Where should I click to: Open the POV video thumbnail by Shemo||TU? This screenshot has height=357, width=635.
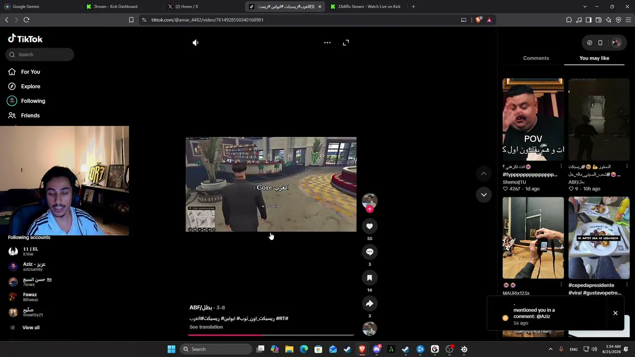[x=533, y=119]
